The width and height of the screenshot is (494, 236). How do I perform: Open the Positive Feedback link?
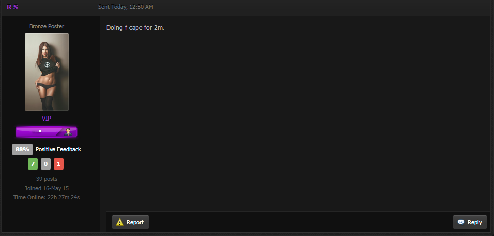point(58,149)
